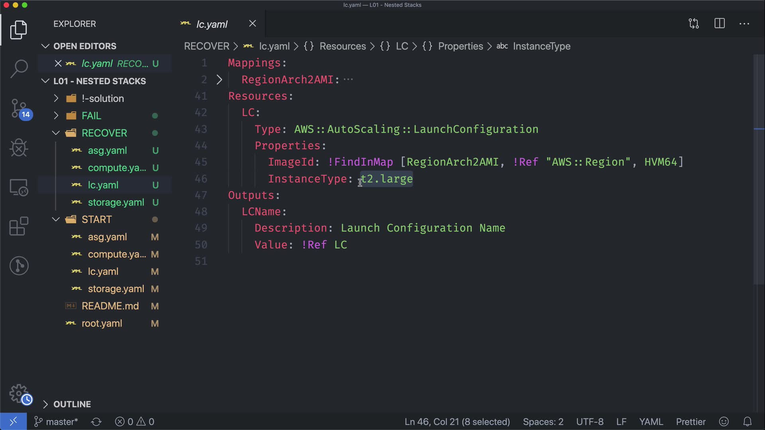
Task: Collapse the RECOVER folder
Action: [104, 133]
